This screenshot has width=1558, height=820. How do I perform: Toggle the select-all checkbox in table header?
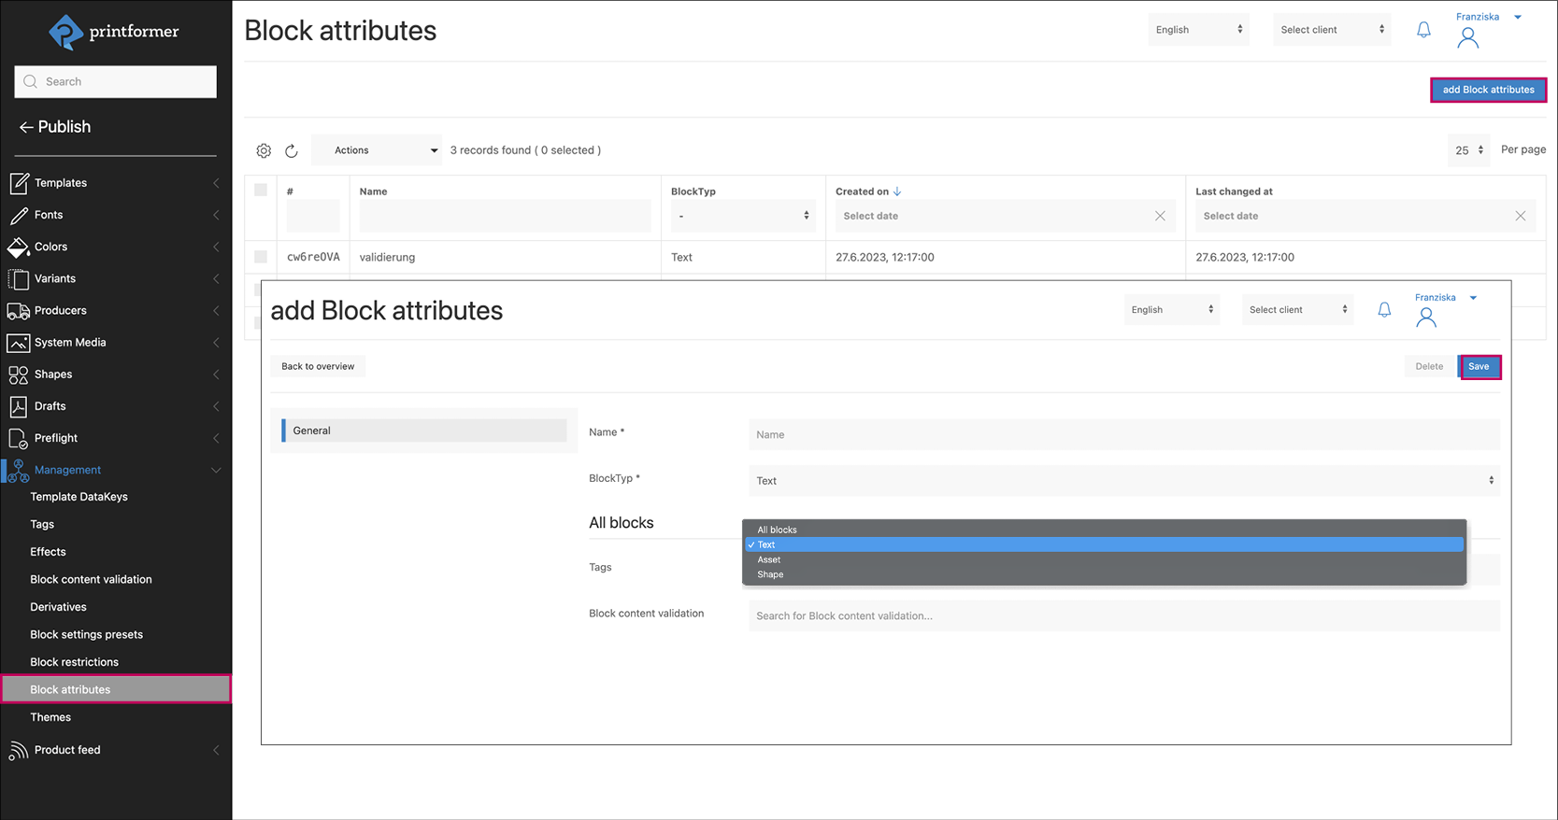point(261,191)
